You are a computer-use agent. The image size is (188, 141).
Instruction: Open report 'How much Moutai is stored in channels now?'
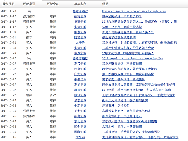(x=134, y=11)
